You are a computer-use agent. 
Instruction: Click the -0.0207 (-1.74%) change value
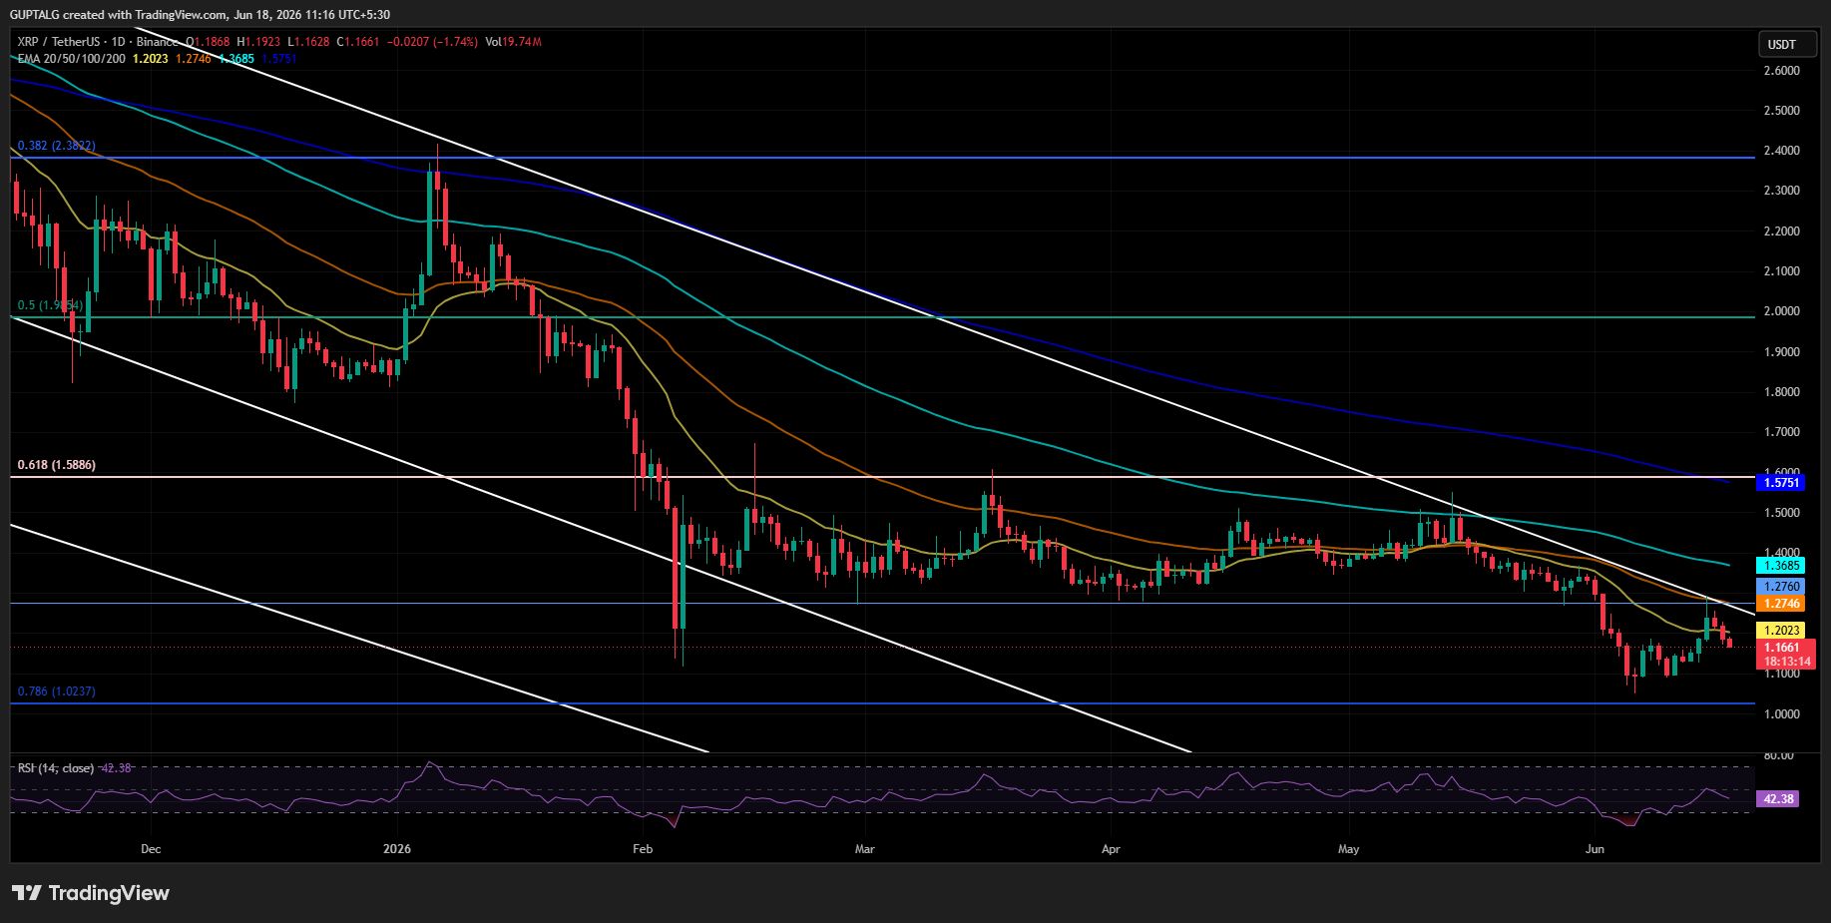pyautogui.click(x=432, y=42)
